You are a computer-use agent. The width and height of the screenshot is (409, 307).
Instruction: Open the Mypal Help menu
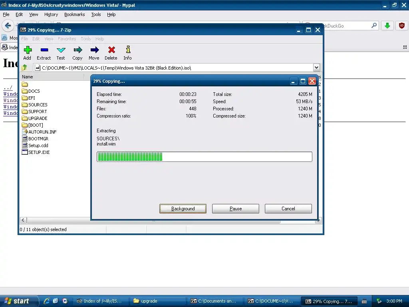(x=111, y=14)
